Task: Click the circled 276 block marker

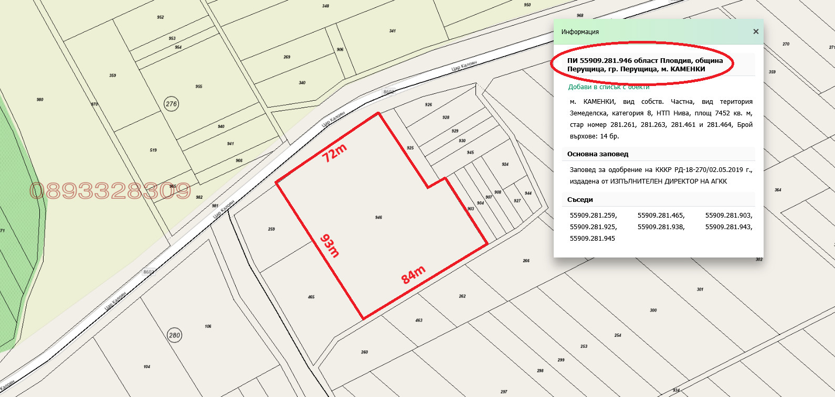Action: tap(171, 104)
